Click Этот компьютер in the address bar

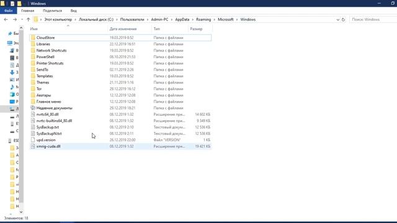pos(58,19)
